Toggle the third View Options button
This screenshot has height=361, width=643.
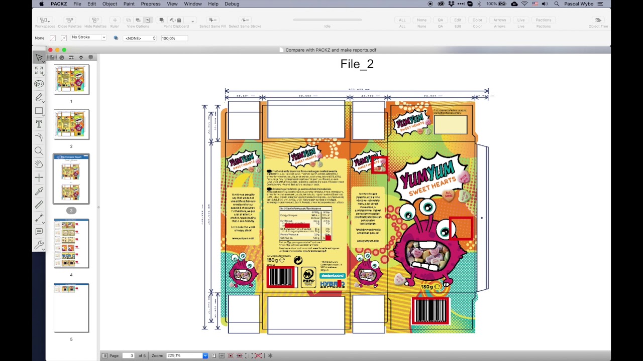(x=148, y=20)
